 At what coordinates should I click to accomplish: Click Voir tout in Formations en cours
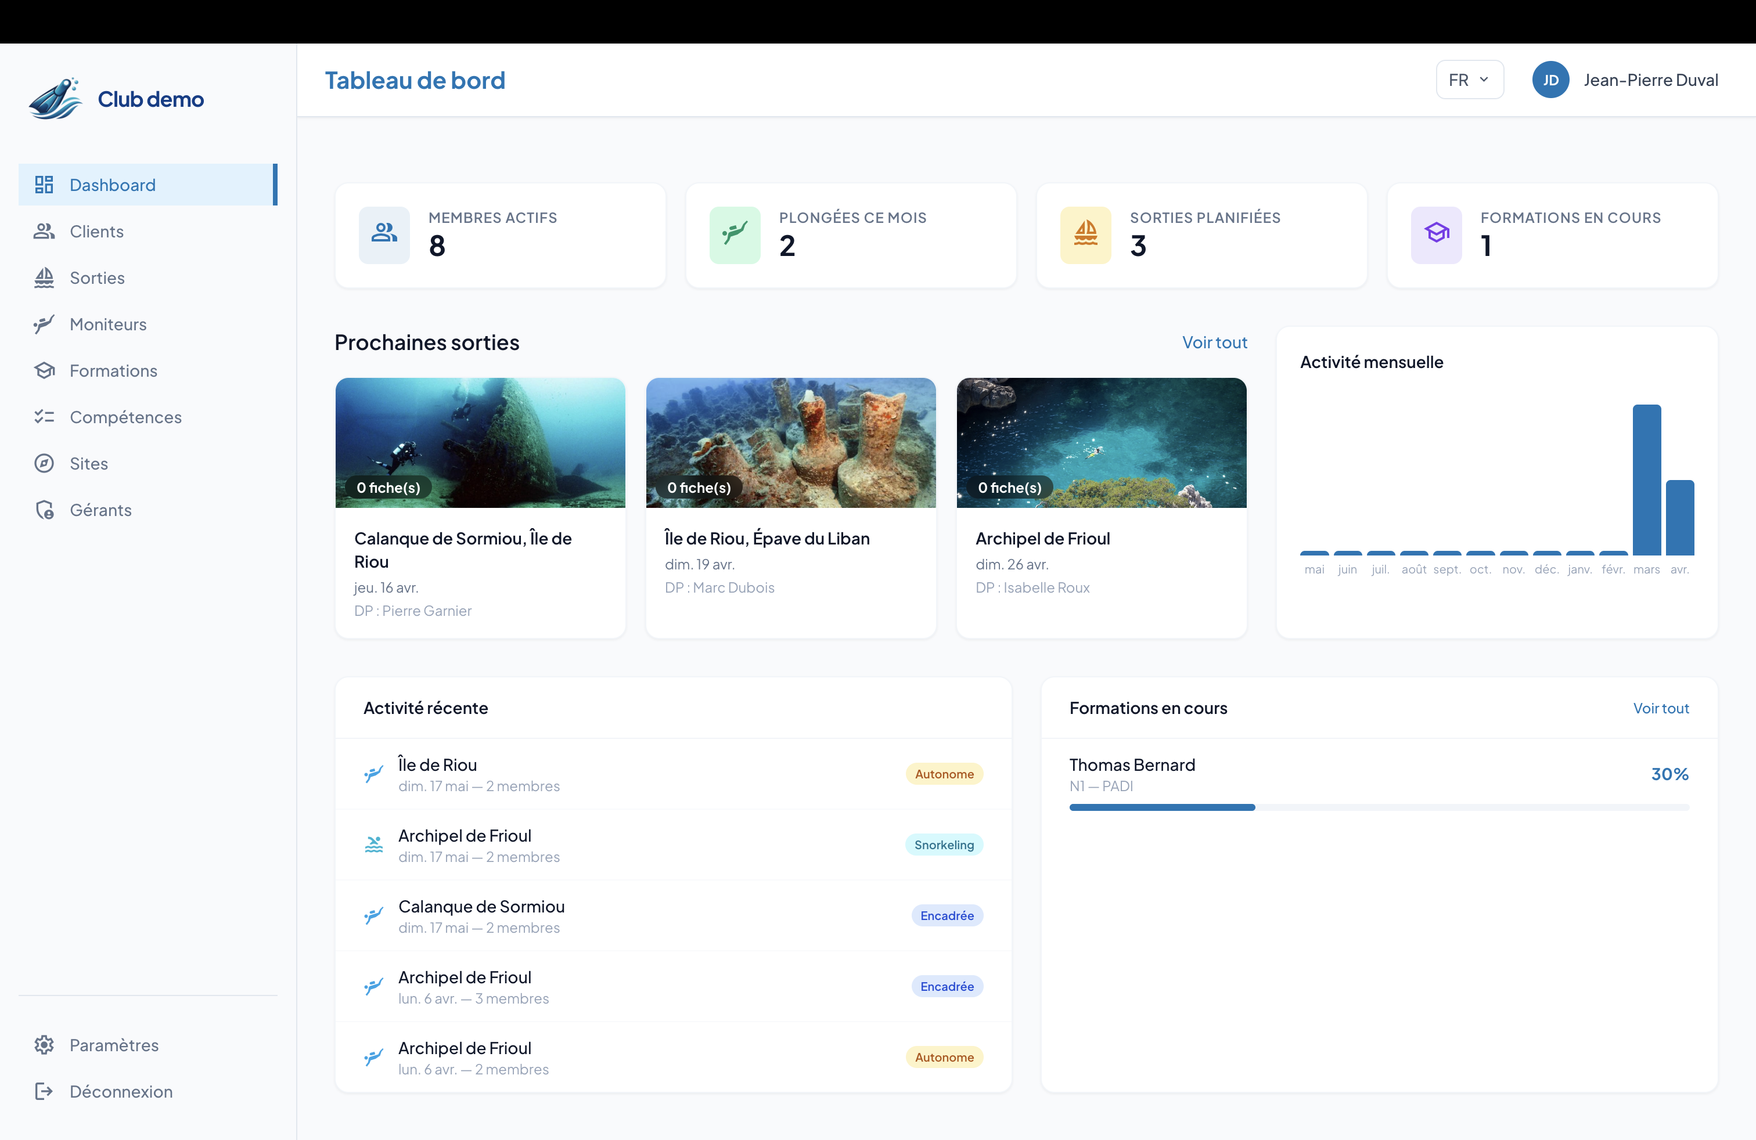coord(1660,708)
